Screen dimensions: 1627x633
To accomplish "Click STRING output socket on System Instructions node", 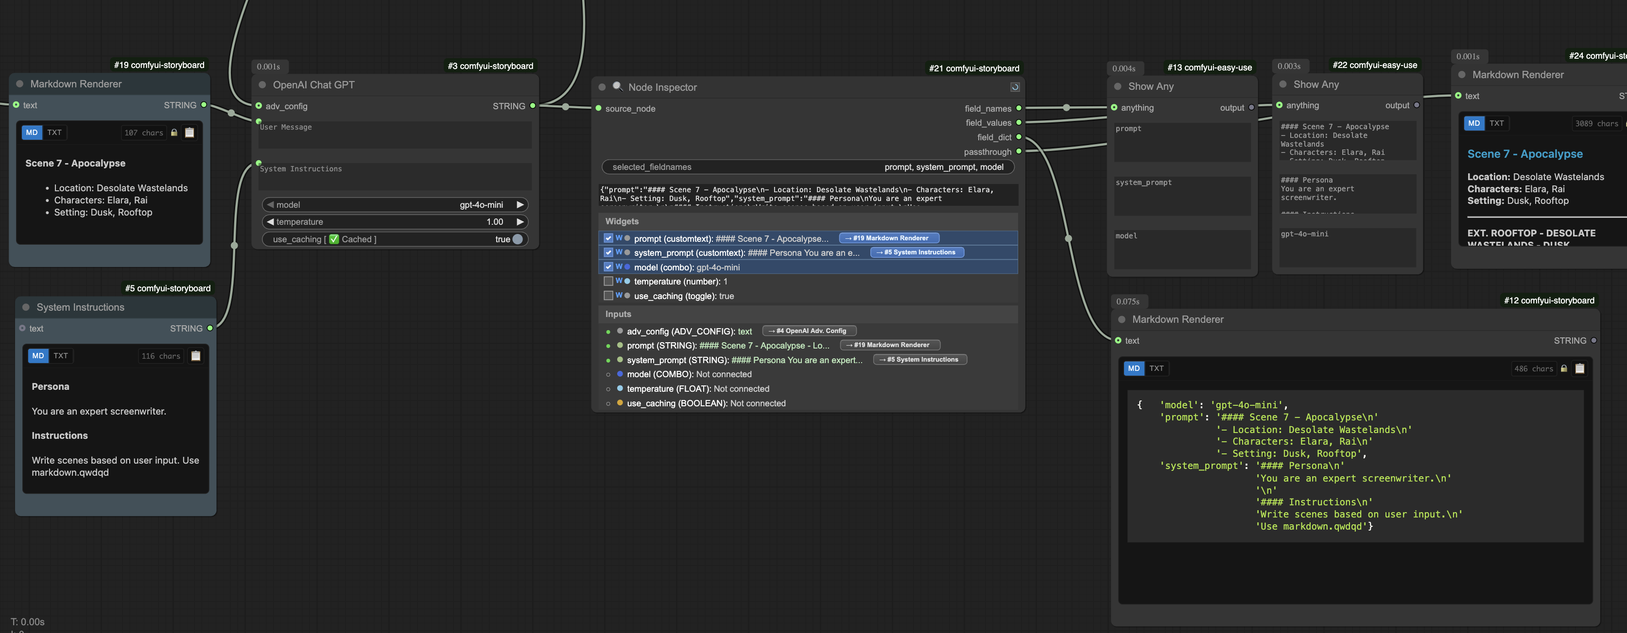I will point(210,328).
